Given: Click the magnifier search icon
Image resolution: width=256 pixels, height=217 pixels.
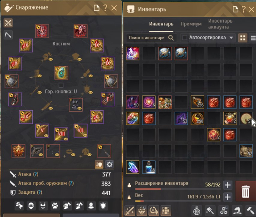Looking at the screenshot, I should [x=171, y=38].
